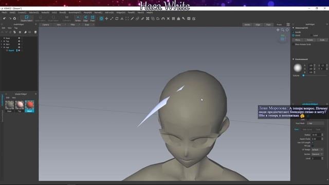Click the Scale button in Universal panel
The image size is (329, 185).
click(x=322, y=40)
